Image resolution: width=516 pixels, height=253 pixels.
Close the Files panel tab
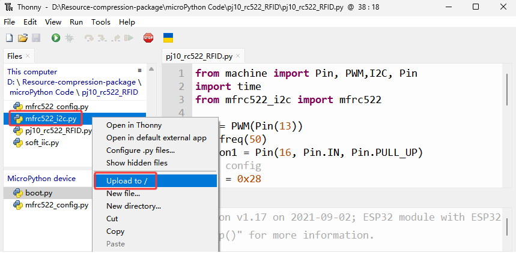coord(28,56)
